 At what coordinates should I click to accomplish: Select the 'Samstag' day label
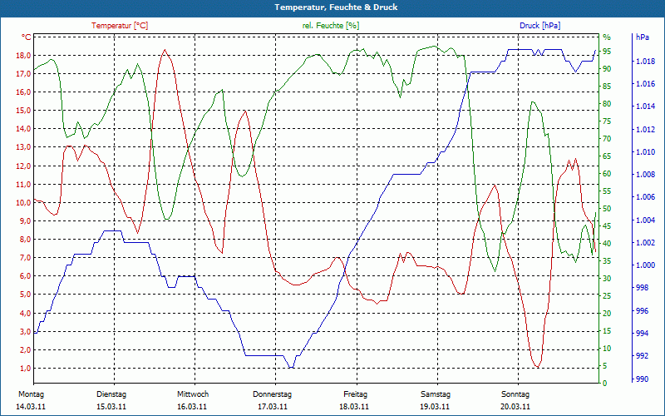click(436, 394)
